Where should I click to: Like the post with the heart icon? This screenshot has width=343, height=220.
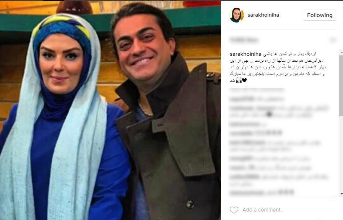coord(234,210)
